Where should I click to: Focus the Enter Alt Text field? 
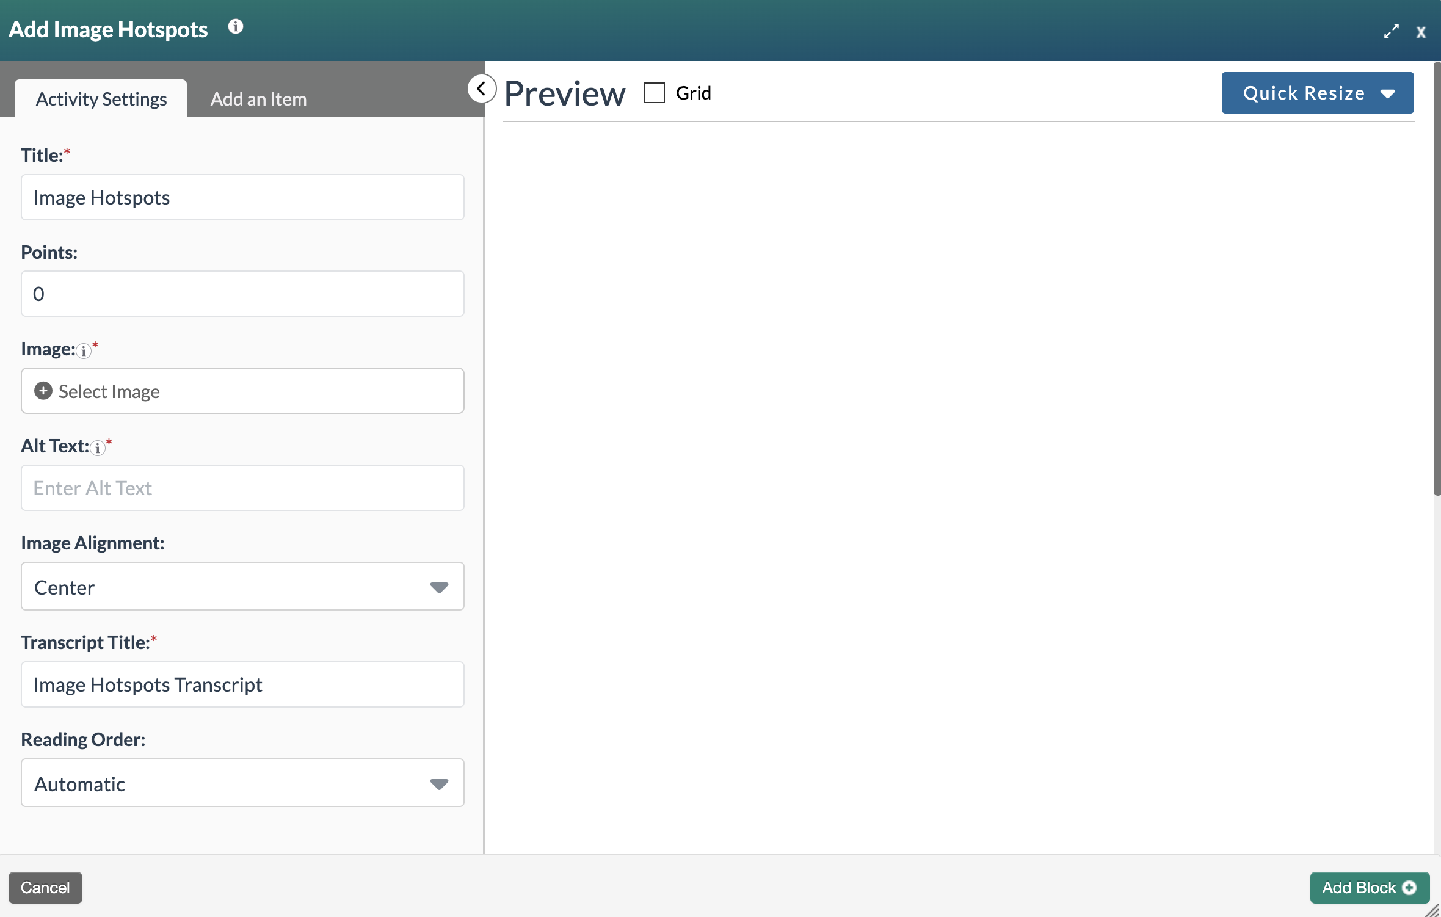pos(242,488)
